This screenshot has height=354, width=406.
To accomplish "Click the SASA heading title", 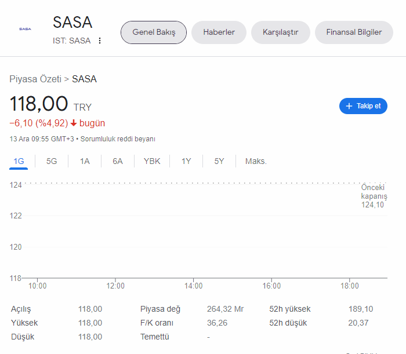I will pyautogui.click(x=72, y=22).
